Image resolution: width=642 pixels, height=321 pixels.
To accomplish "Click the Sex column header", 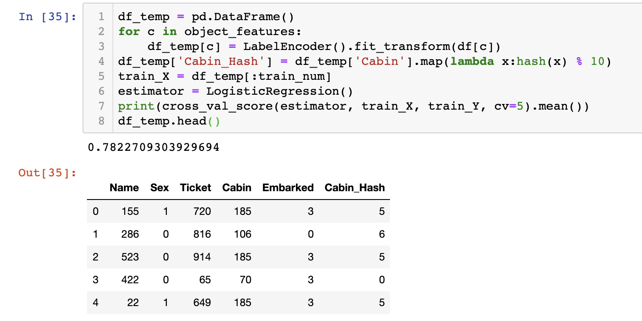I will point(159,188).
